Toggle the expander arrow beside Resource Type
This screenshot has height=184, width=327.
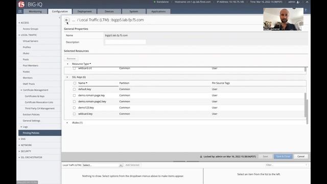[67, 64]
